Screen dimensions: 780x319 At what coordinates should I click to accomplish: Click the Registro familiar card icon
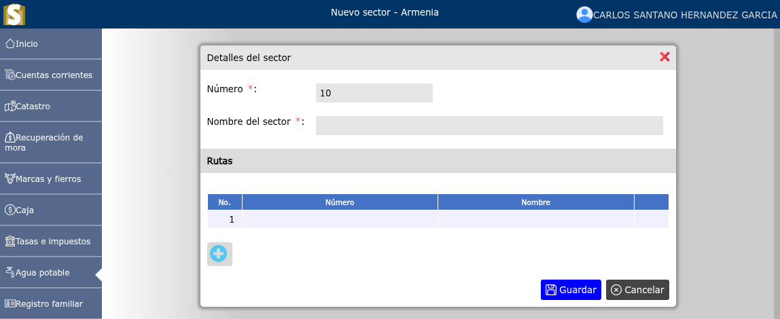(10, 303)
